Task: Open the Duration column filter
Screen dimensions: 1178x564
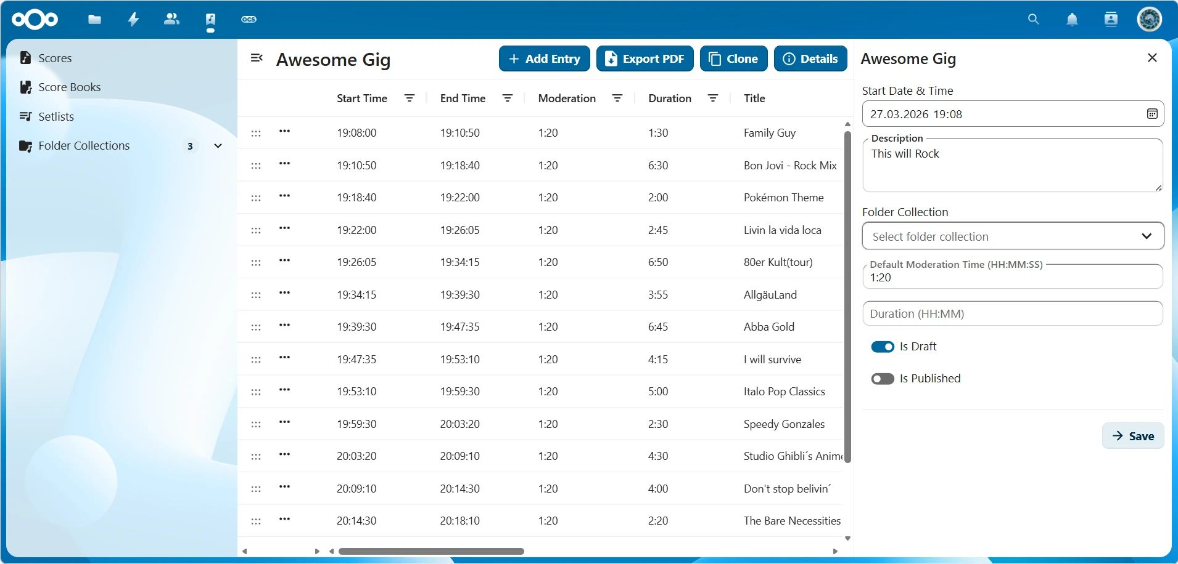Action: (x=713, y=99)
